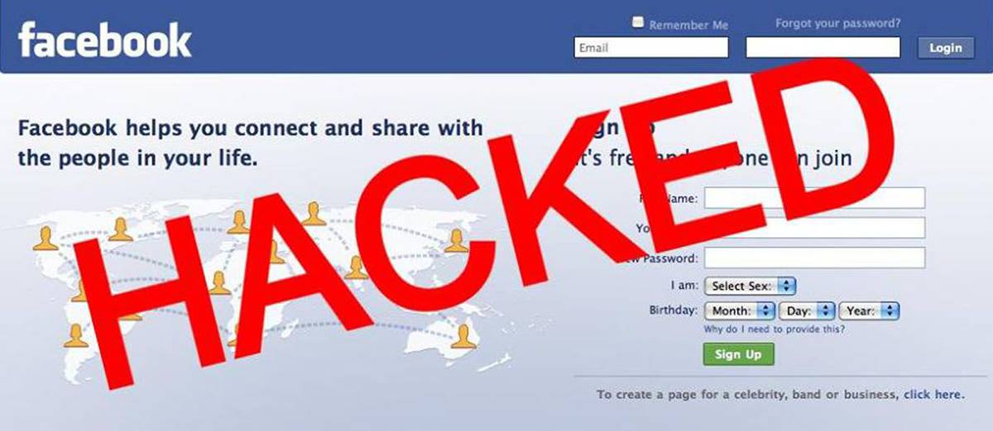Click the person icon in East Asia
Viewport: 993px width, 431px height.
point(456,240)
